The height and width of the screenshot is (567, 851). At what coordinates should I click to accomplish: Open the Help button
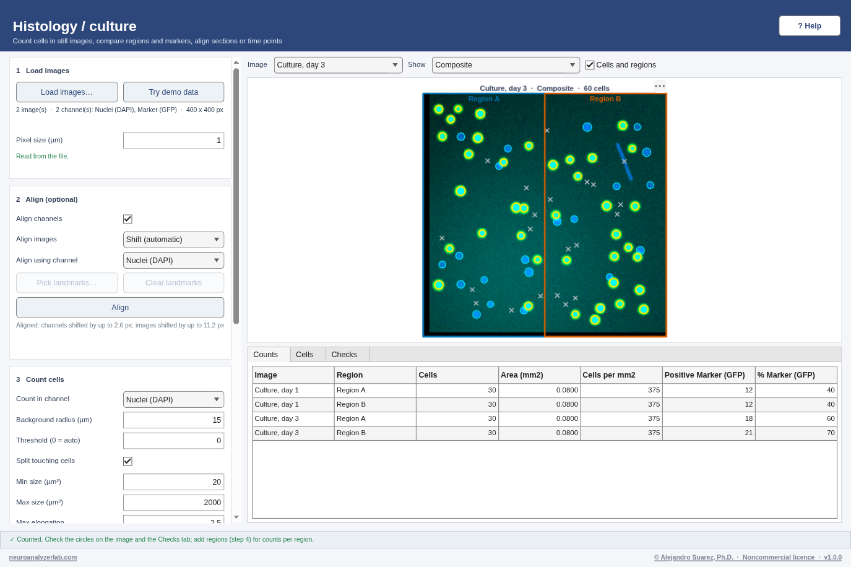coord(810,26)
